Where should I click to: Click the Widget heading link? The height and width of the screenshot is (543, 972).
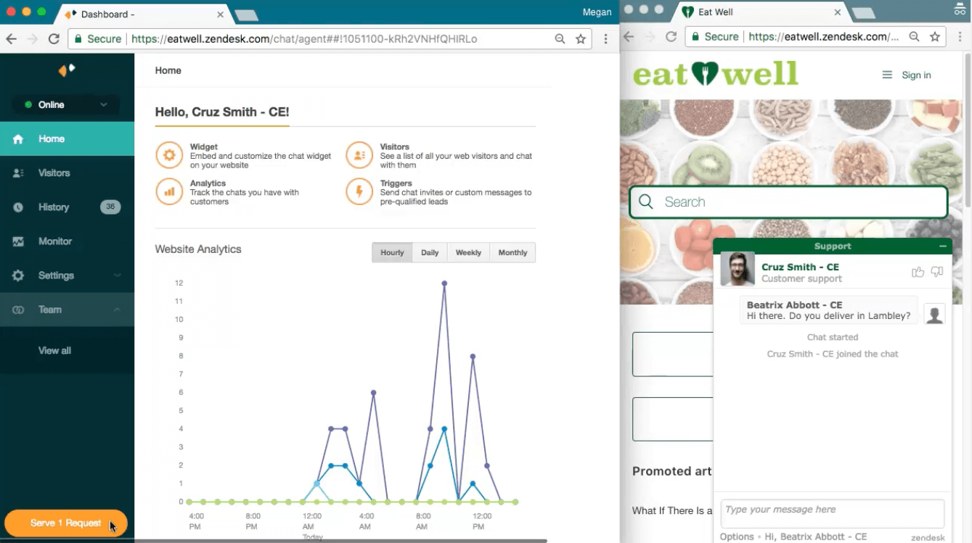(x=204, y=147)
